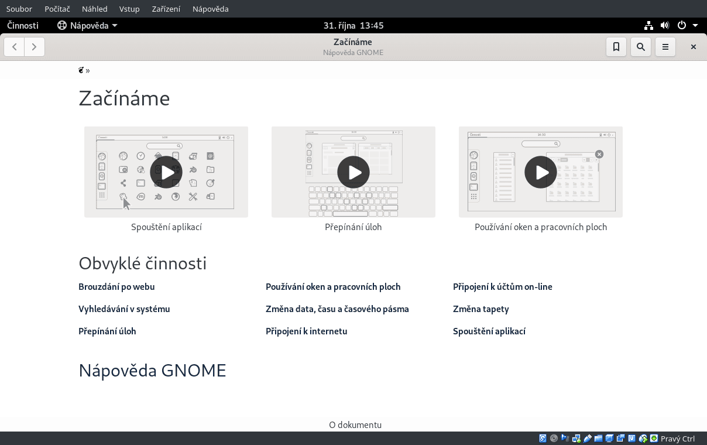Go forward with the right arrow button
This screenshot has width=707, height=445.
click(35, 47)
